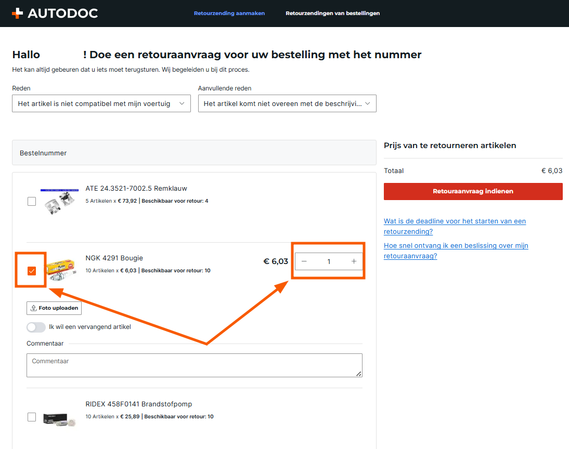Click the NGK Bougie product image
The image size is (569, 449).
click(x=61, y=270)
